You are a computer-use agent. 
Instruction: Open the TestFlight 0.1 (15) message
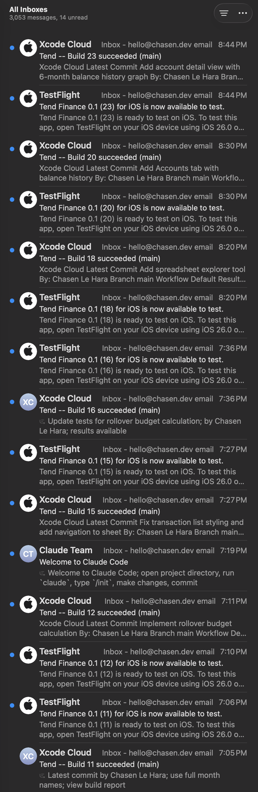[123, 464]
